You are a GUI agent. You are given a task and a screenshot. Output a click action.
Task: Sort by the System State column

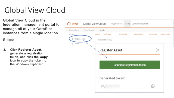(153, 34)
